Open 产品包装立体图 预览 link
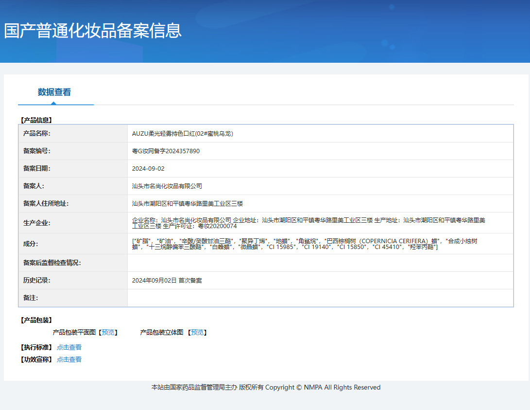 coord(197,332)
